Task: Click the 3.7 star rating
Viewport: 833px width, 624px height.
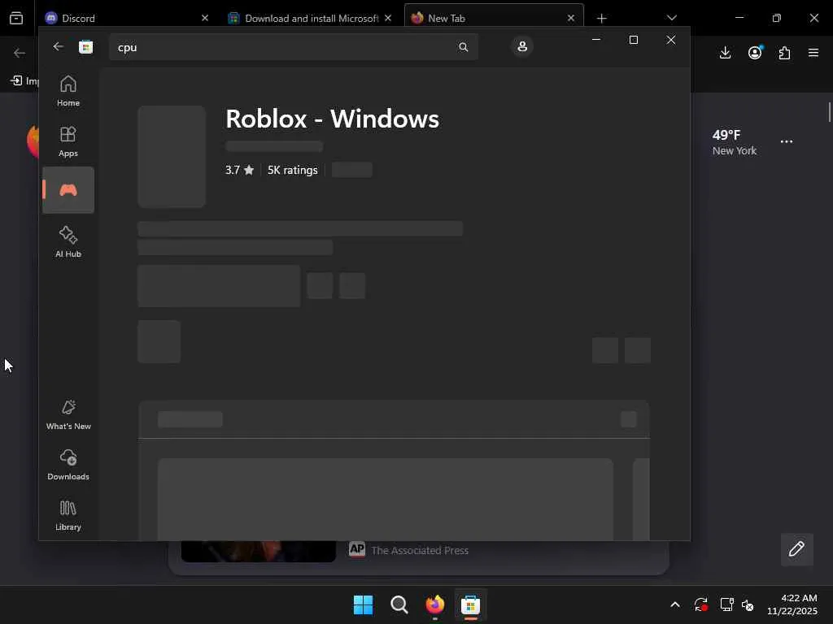Action: coord(240,170)
